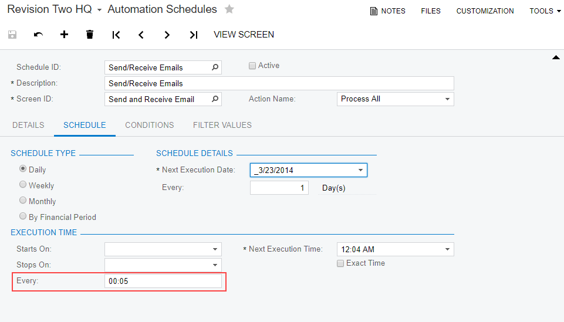The height and width of the screenshot is (322, 564).
Task: Select the Weekly schedule type
Action: click(23, 185)
